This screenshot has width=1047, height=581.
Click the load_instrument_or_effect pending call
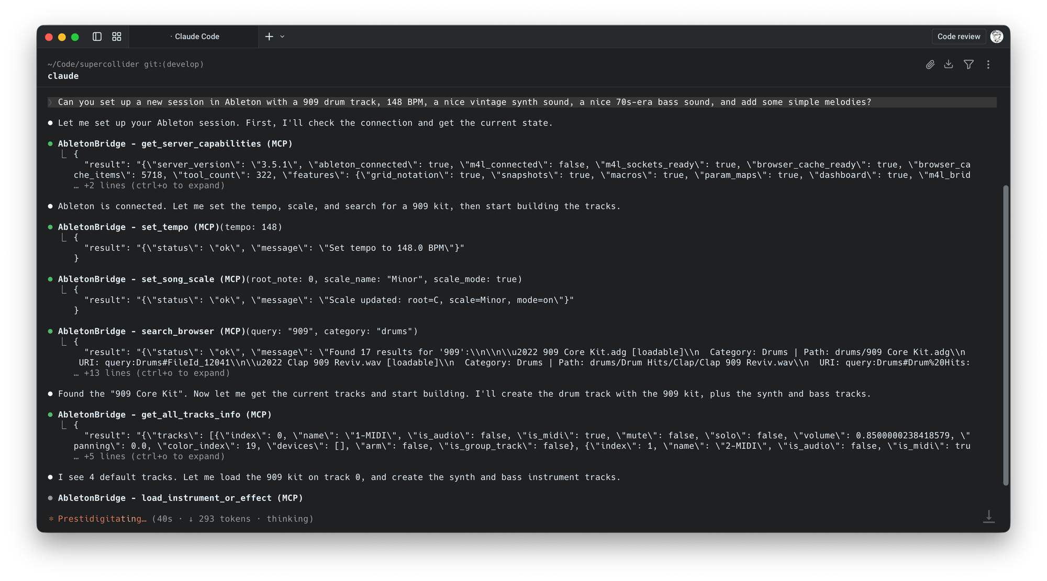[x=180, y=498]
